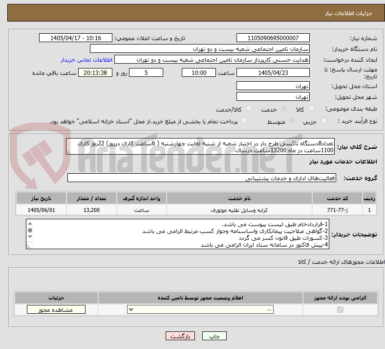Select the کالا/خدمت radio button
385x349 pixels.
tap(249, 109)
